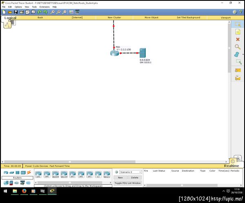The width and height of the screenshot is (245, 203).
Task: Click the Copy icon in the toolbar
Action: (27, 12)
